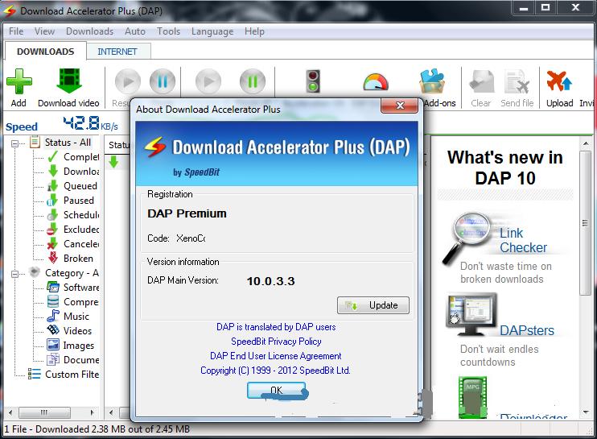The width and height of the screenshot is (597, 439).
Task: Click scroll-up arrow in What's new panel
Action: point(585,143)
